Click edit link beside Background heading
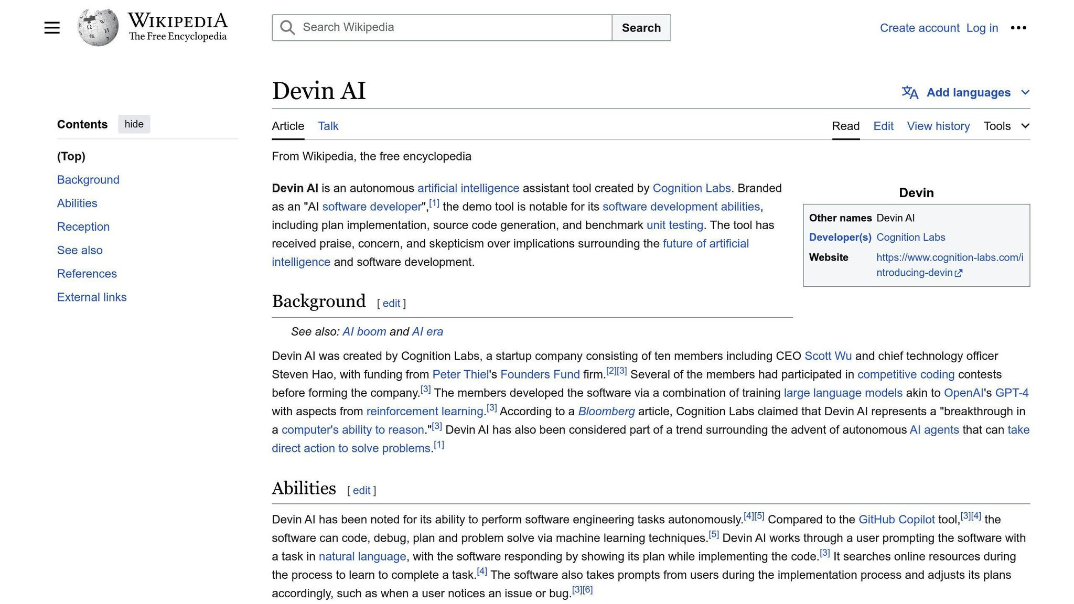 coord(391,304)
